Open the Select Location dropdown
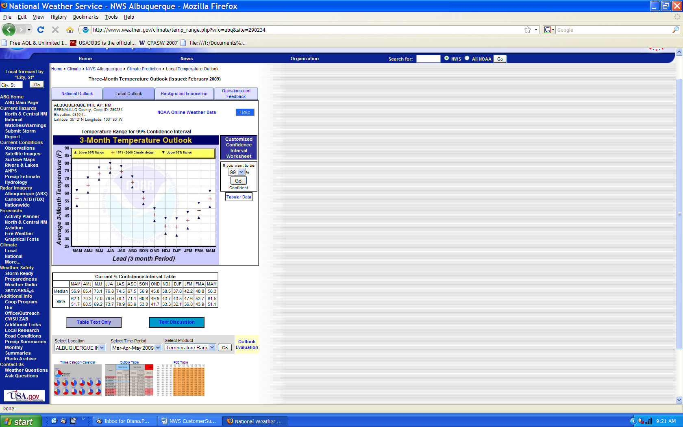Image resolution: width=683 pixels, height=427 pixels. click(80, 348)
